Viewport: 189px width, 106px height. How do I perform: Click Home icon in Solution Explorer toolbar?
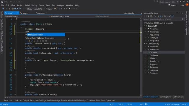coord(149,16)
